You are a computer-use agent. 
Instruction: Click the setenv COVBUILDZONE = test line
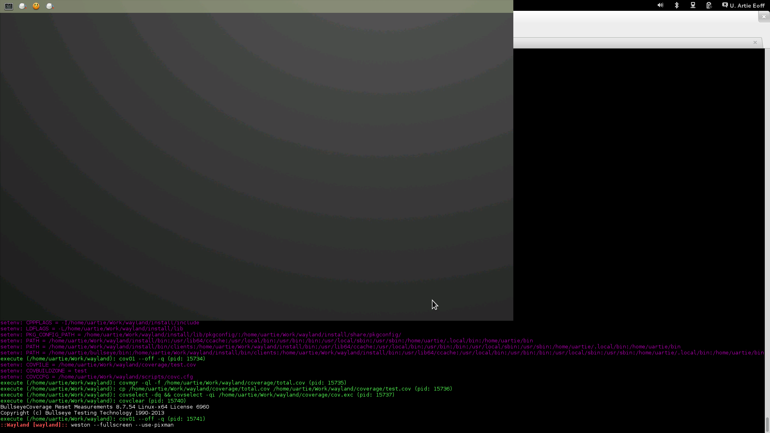coord(44,371)
